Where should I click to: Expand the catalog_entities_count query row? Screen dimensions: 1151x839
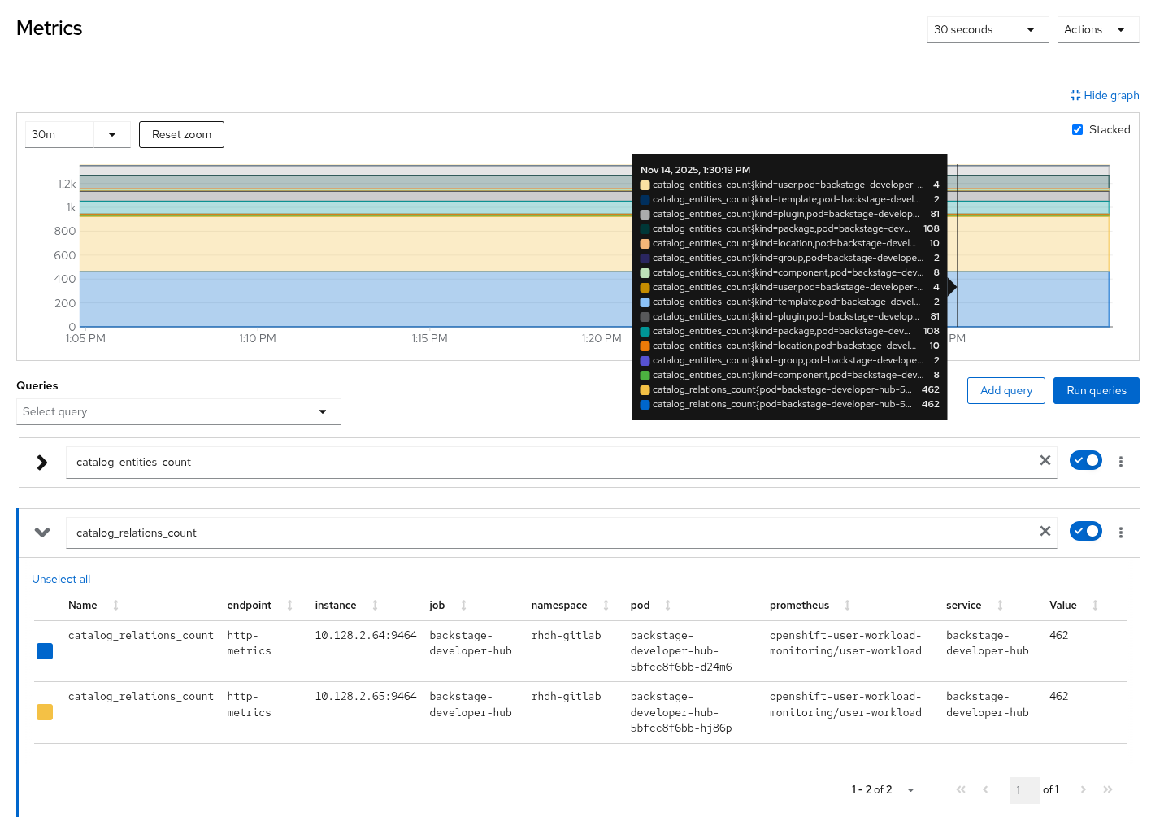pyautogui.click(x=42, y=463)
